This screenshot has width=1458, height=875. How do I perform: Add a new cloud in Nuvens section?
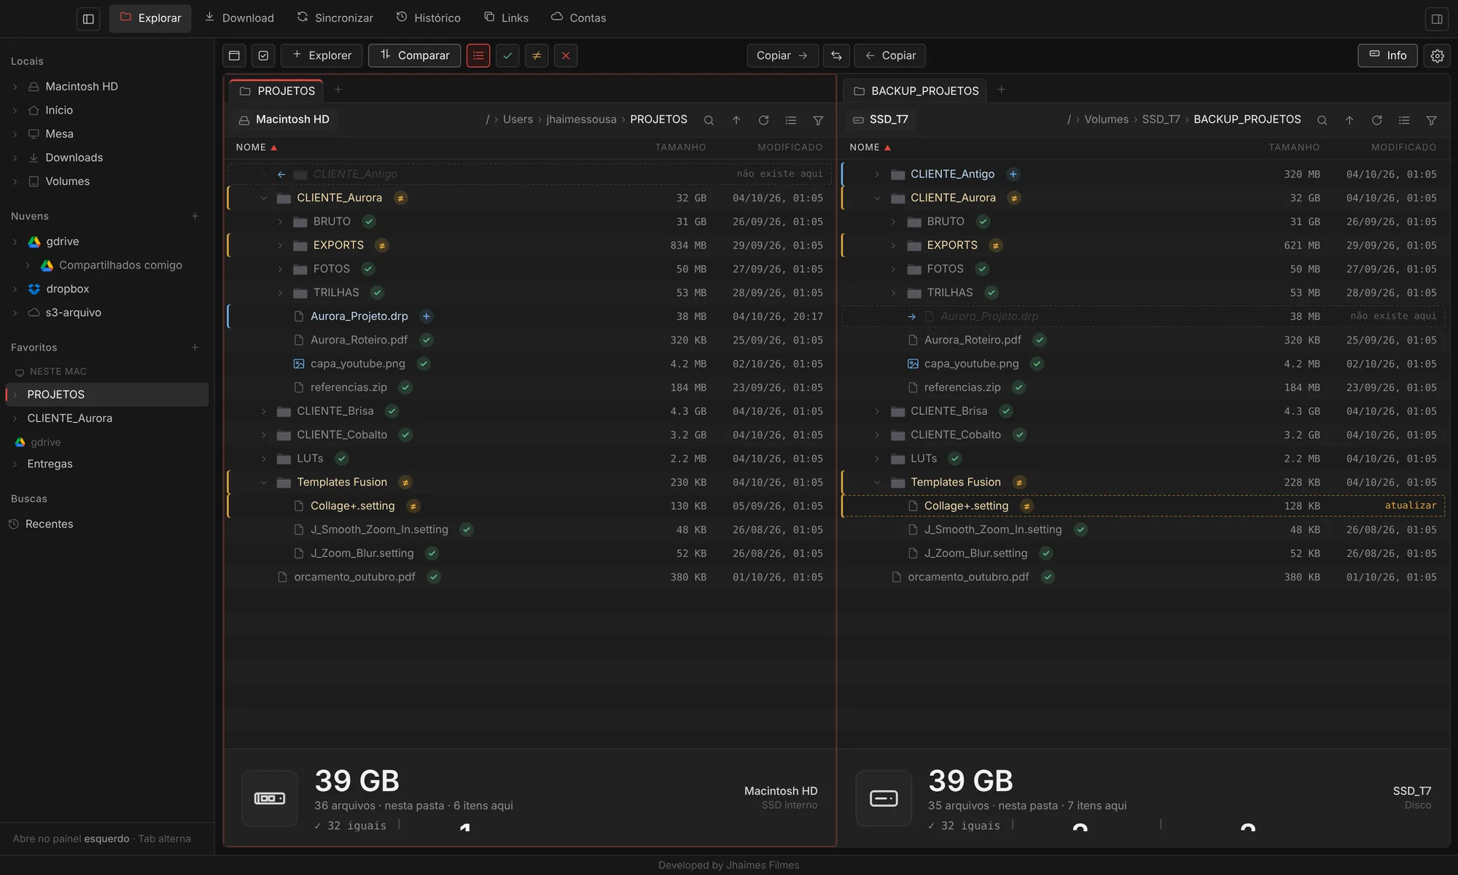point(195,217)
